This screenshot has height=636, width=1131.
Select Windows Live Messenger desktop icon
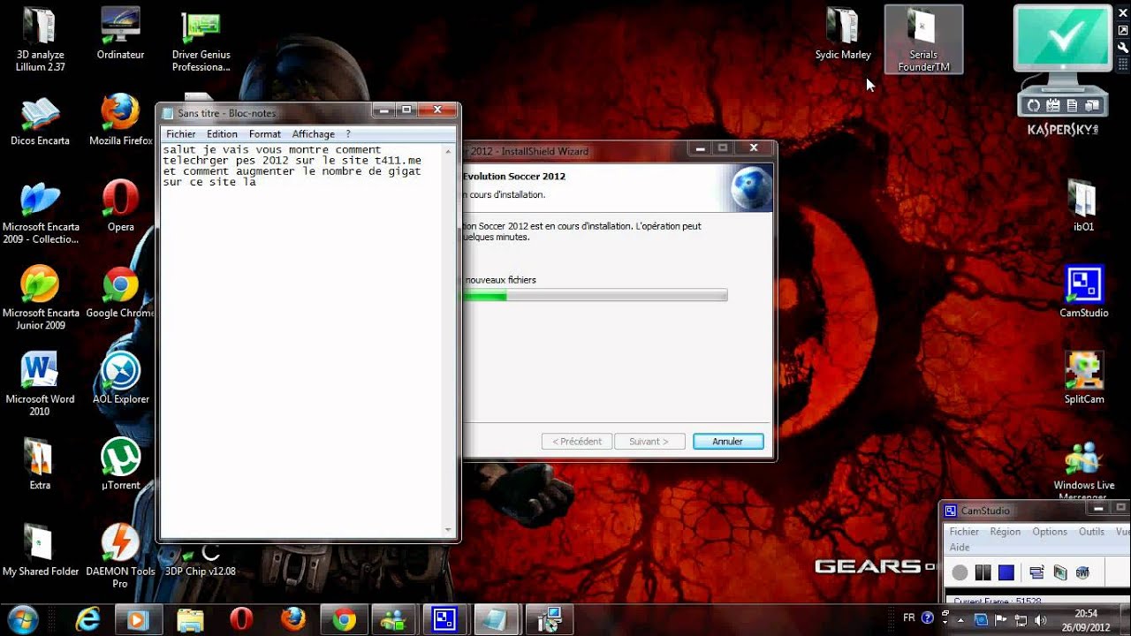[1084, 471]
